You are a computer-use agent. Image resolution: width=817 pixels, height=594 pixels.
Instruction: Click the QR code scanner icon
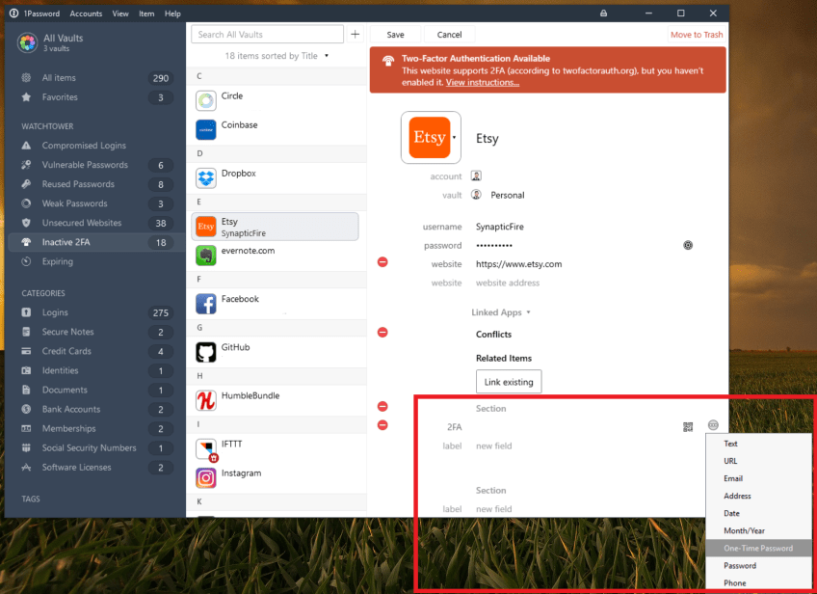click(x=688, y=426)
